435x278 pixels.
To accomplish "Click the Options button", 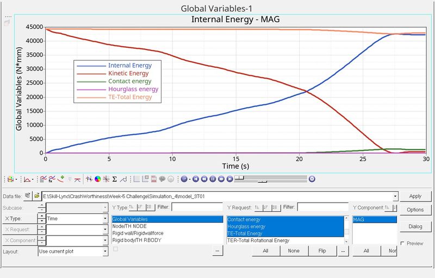I will 415,210.
